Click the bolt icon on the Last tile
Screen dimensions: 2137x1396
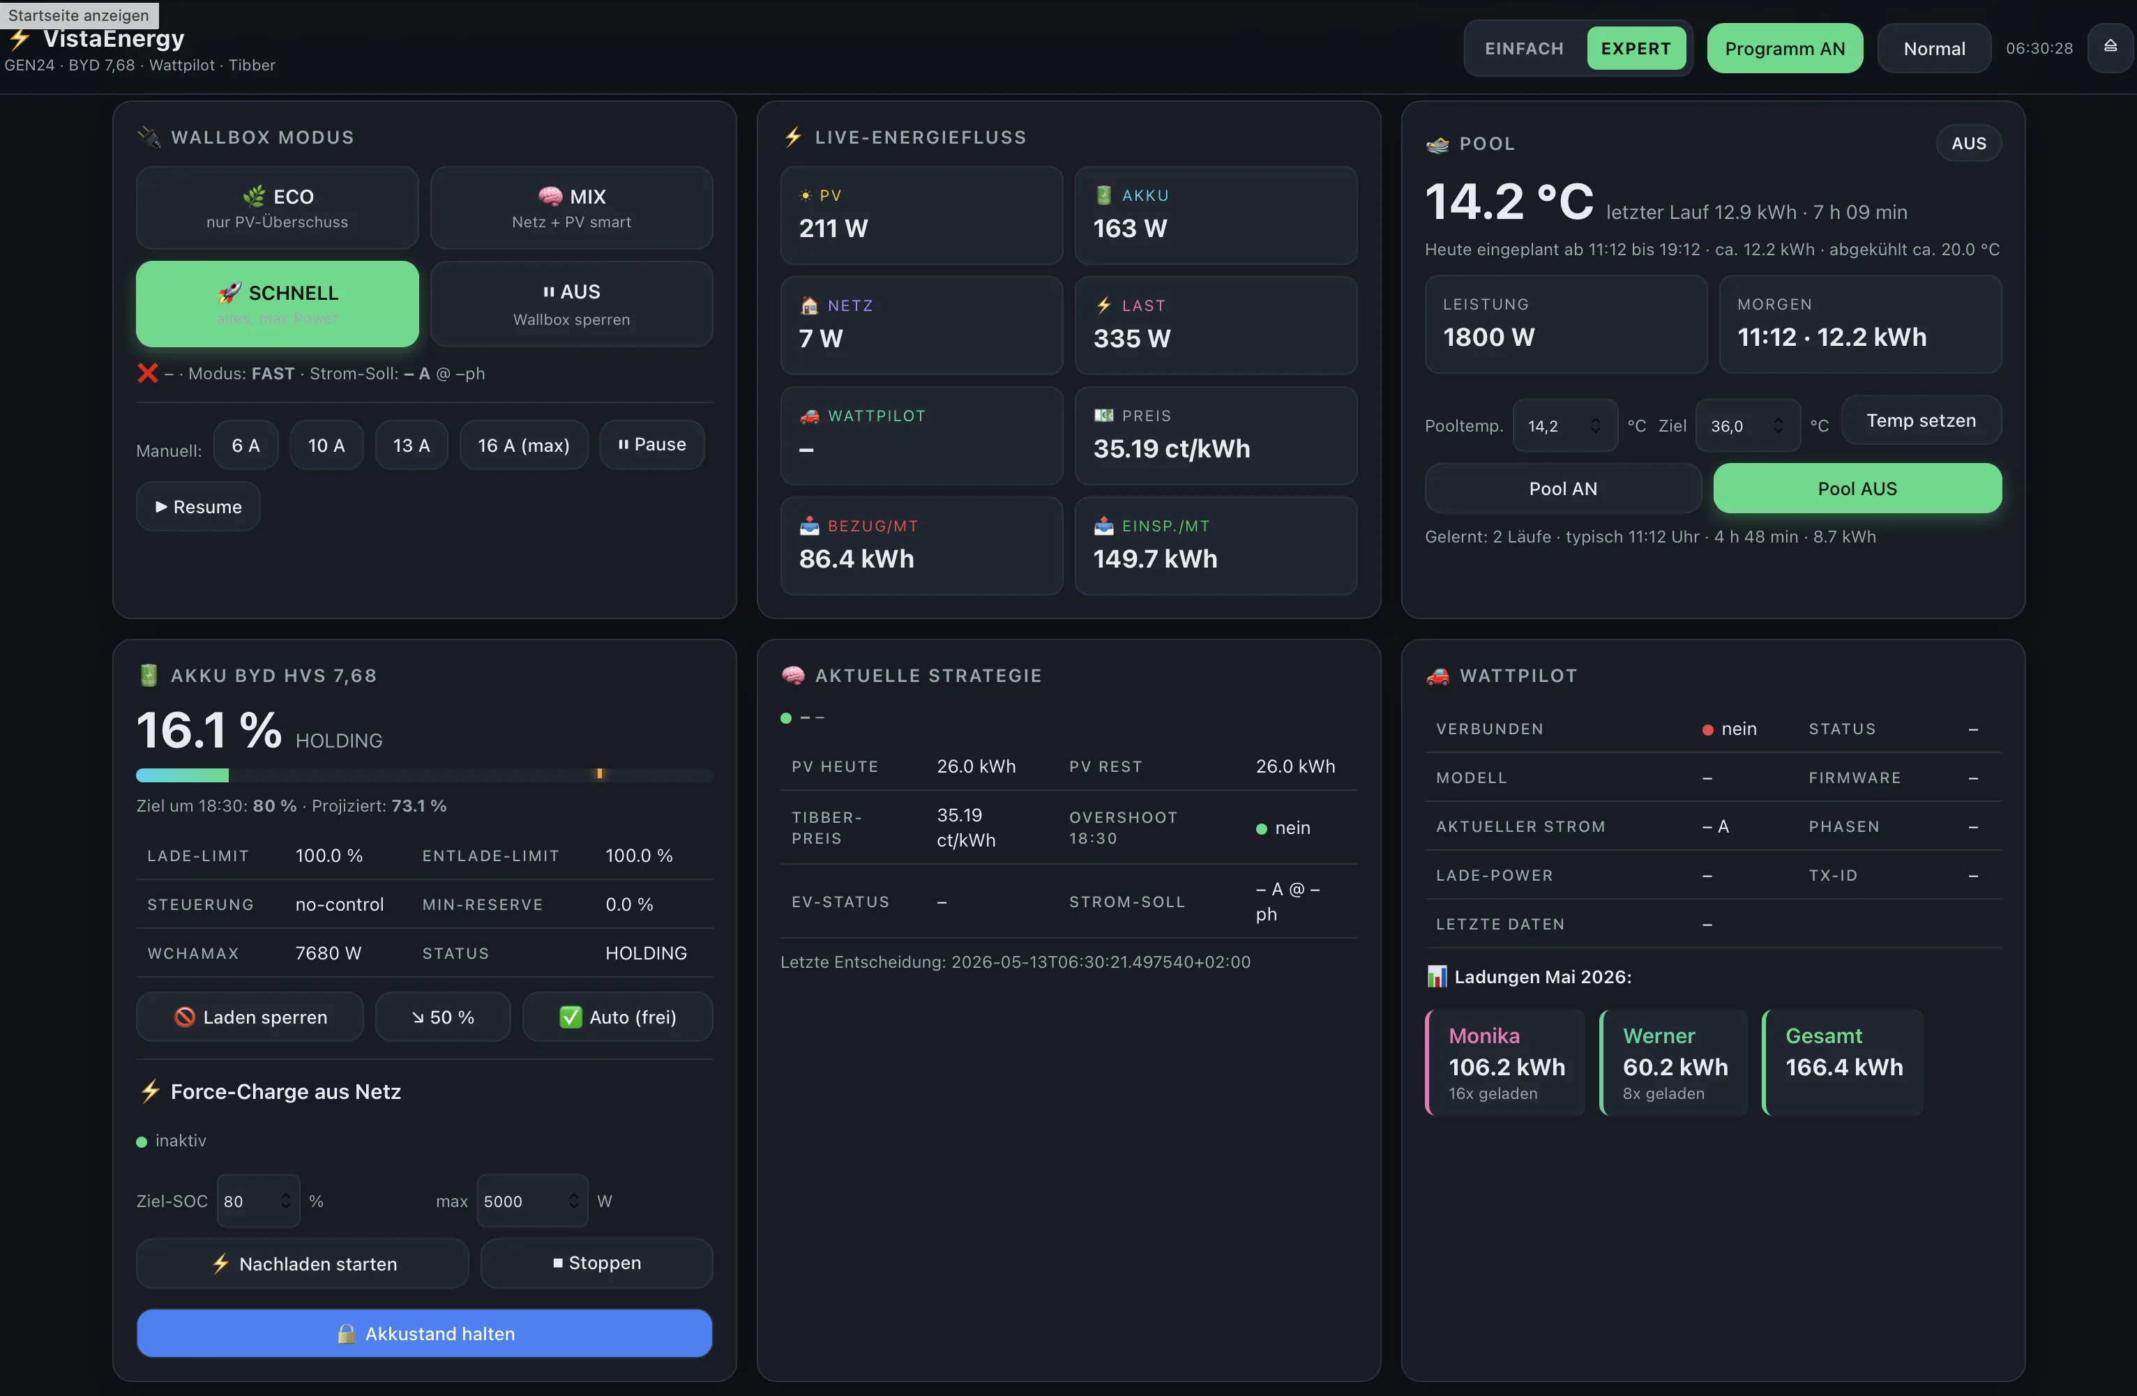[1103, 305]
